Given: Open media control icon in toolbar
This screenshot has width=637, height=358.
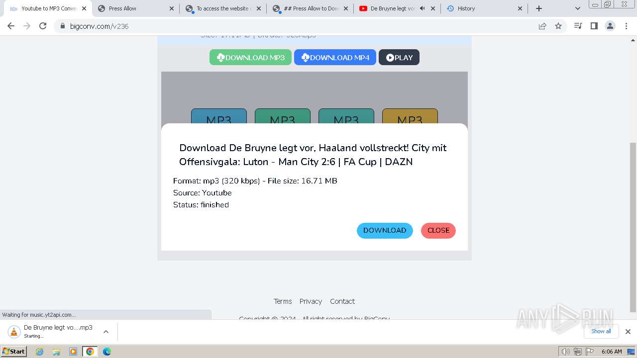Looking at the screenshot, I should 578,26.
